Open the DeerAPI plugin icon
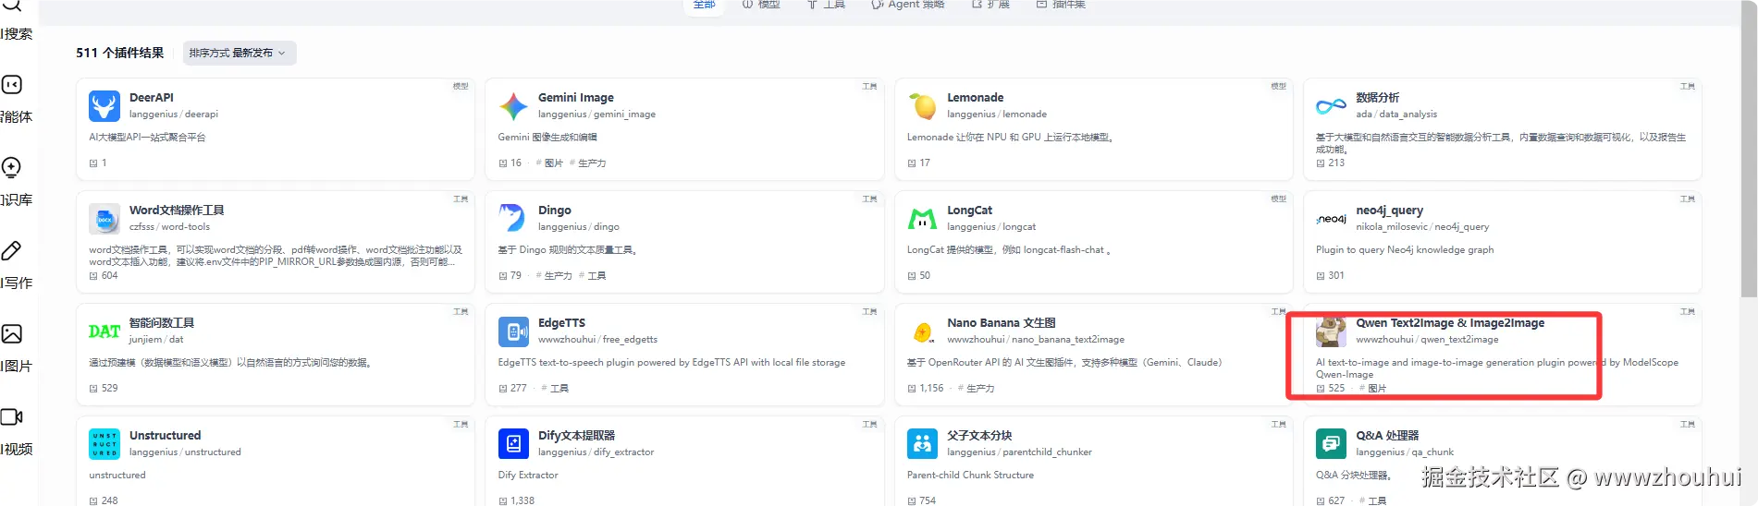This screenshot has height=506, width=1758. [104, 106]
